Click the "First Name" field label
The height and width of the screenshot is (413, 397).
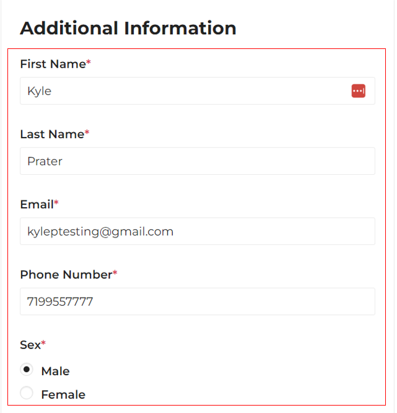(53, 64)
